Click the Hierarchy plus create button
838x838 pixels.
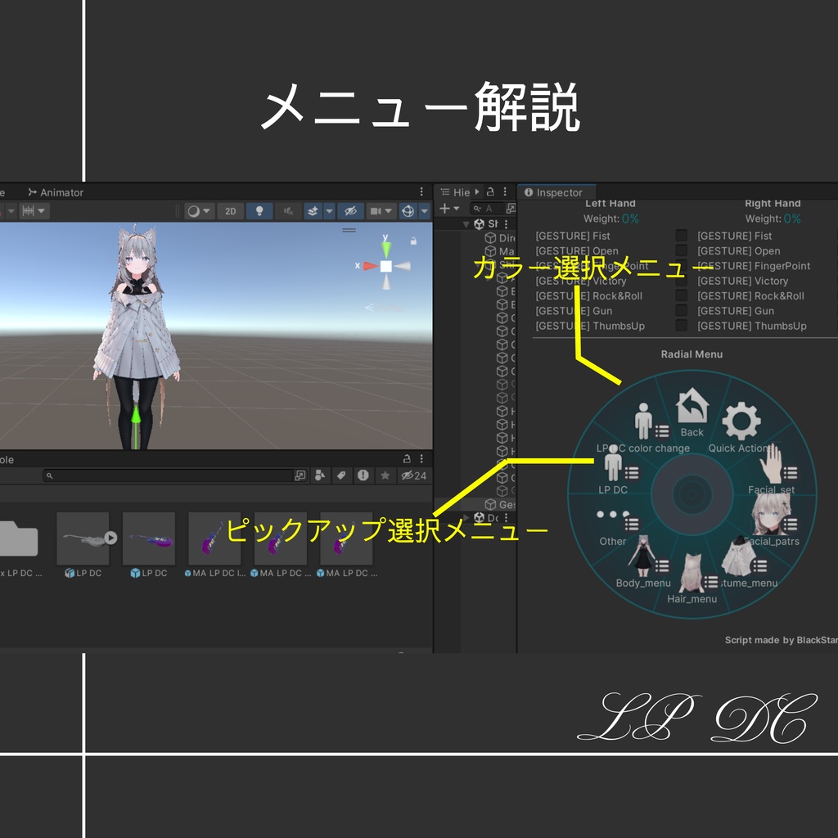444,208
